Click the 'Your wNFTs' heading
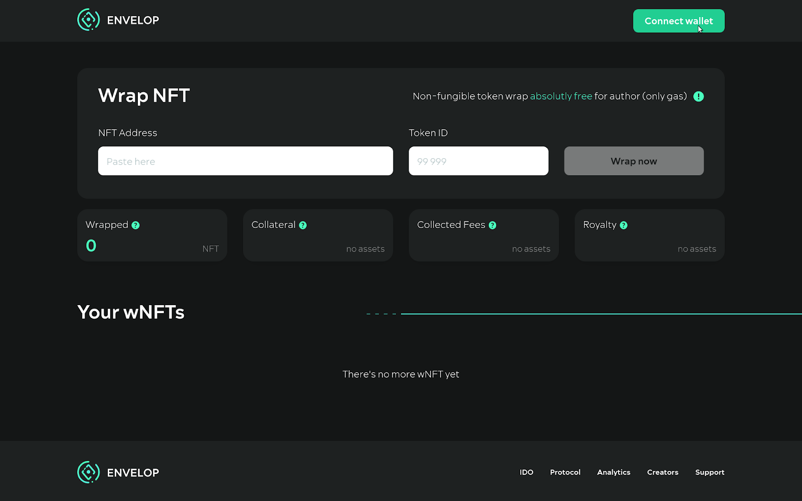 tap(131, 312)
